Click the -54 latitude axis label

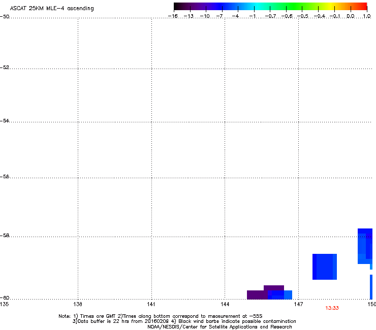coord(5,120)
